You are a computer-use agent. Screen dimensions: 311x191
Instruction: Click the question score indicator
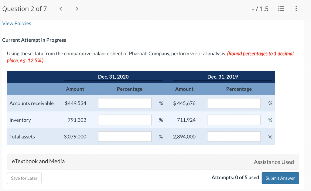(261, 9)
